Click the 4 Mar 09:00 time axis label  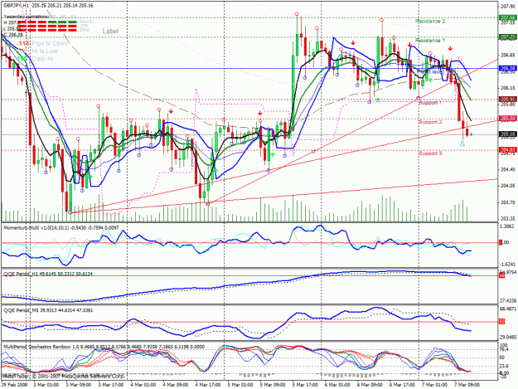click(x=176, y=385)
